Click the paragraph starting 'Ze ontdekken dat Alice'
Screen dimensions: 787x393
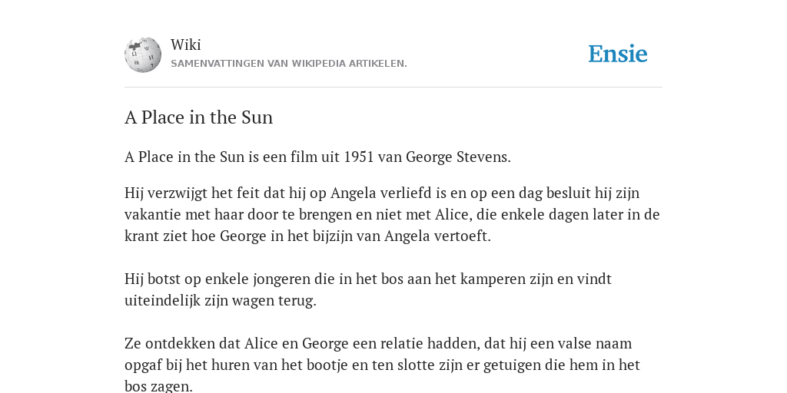[382, 365]
